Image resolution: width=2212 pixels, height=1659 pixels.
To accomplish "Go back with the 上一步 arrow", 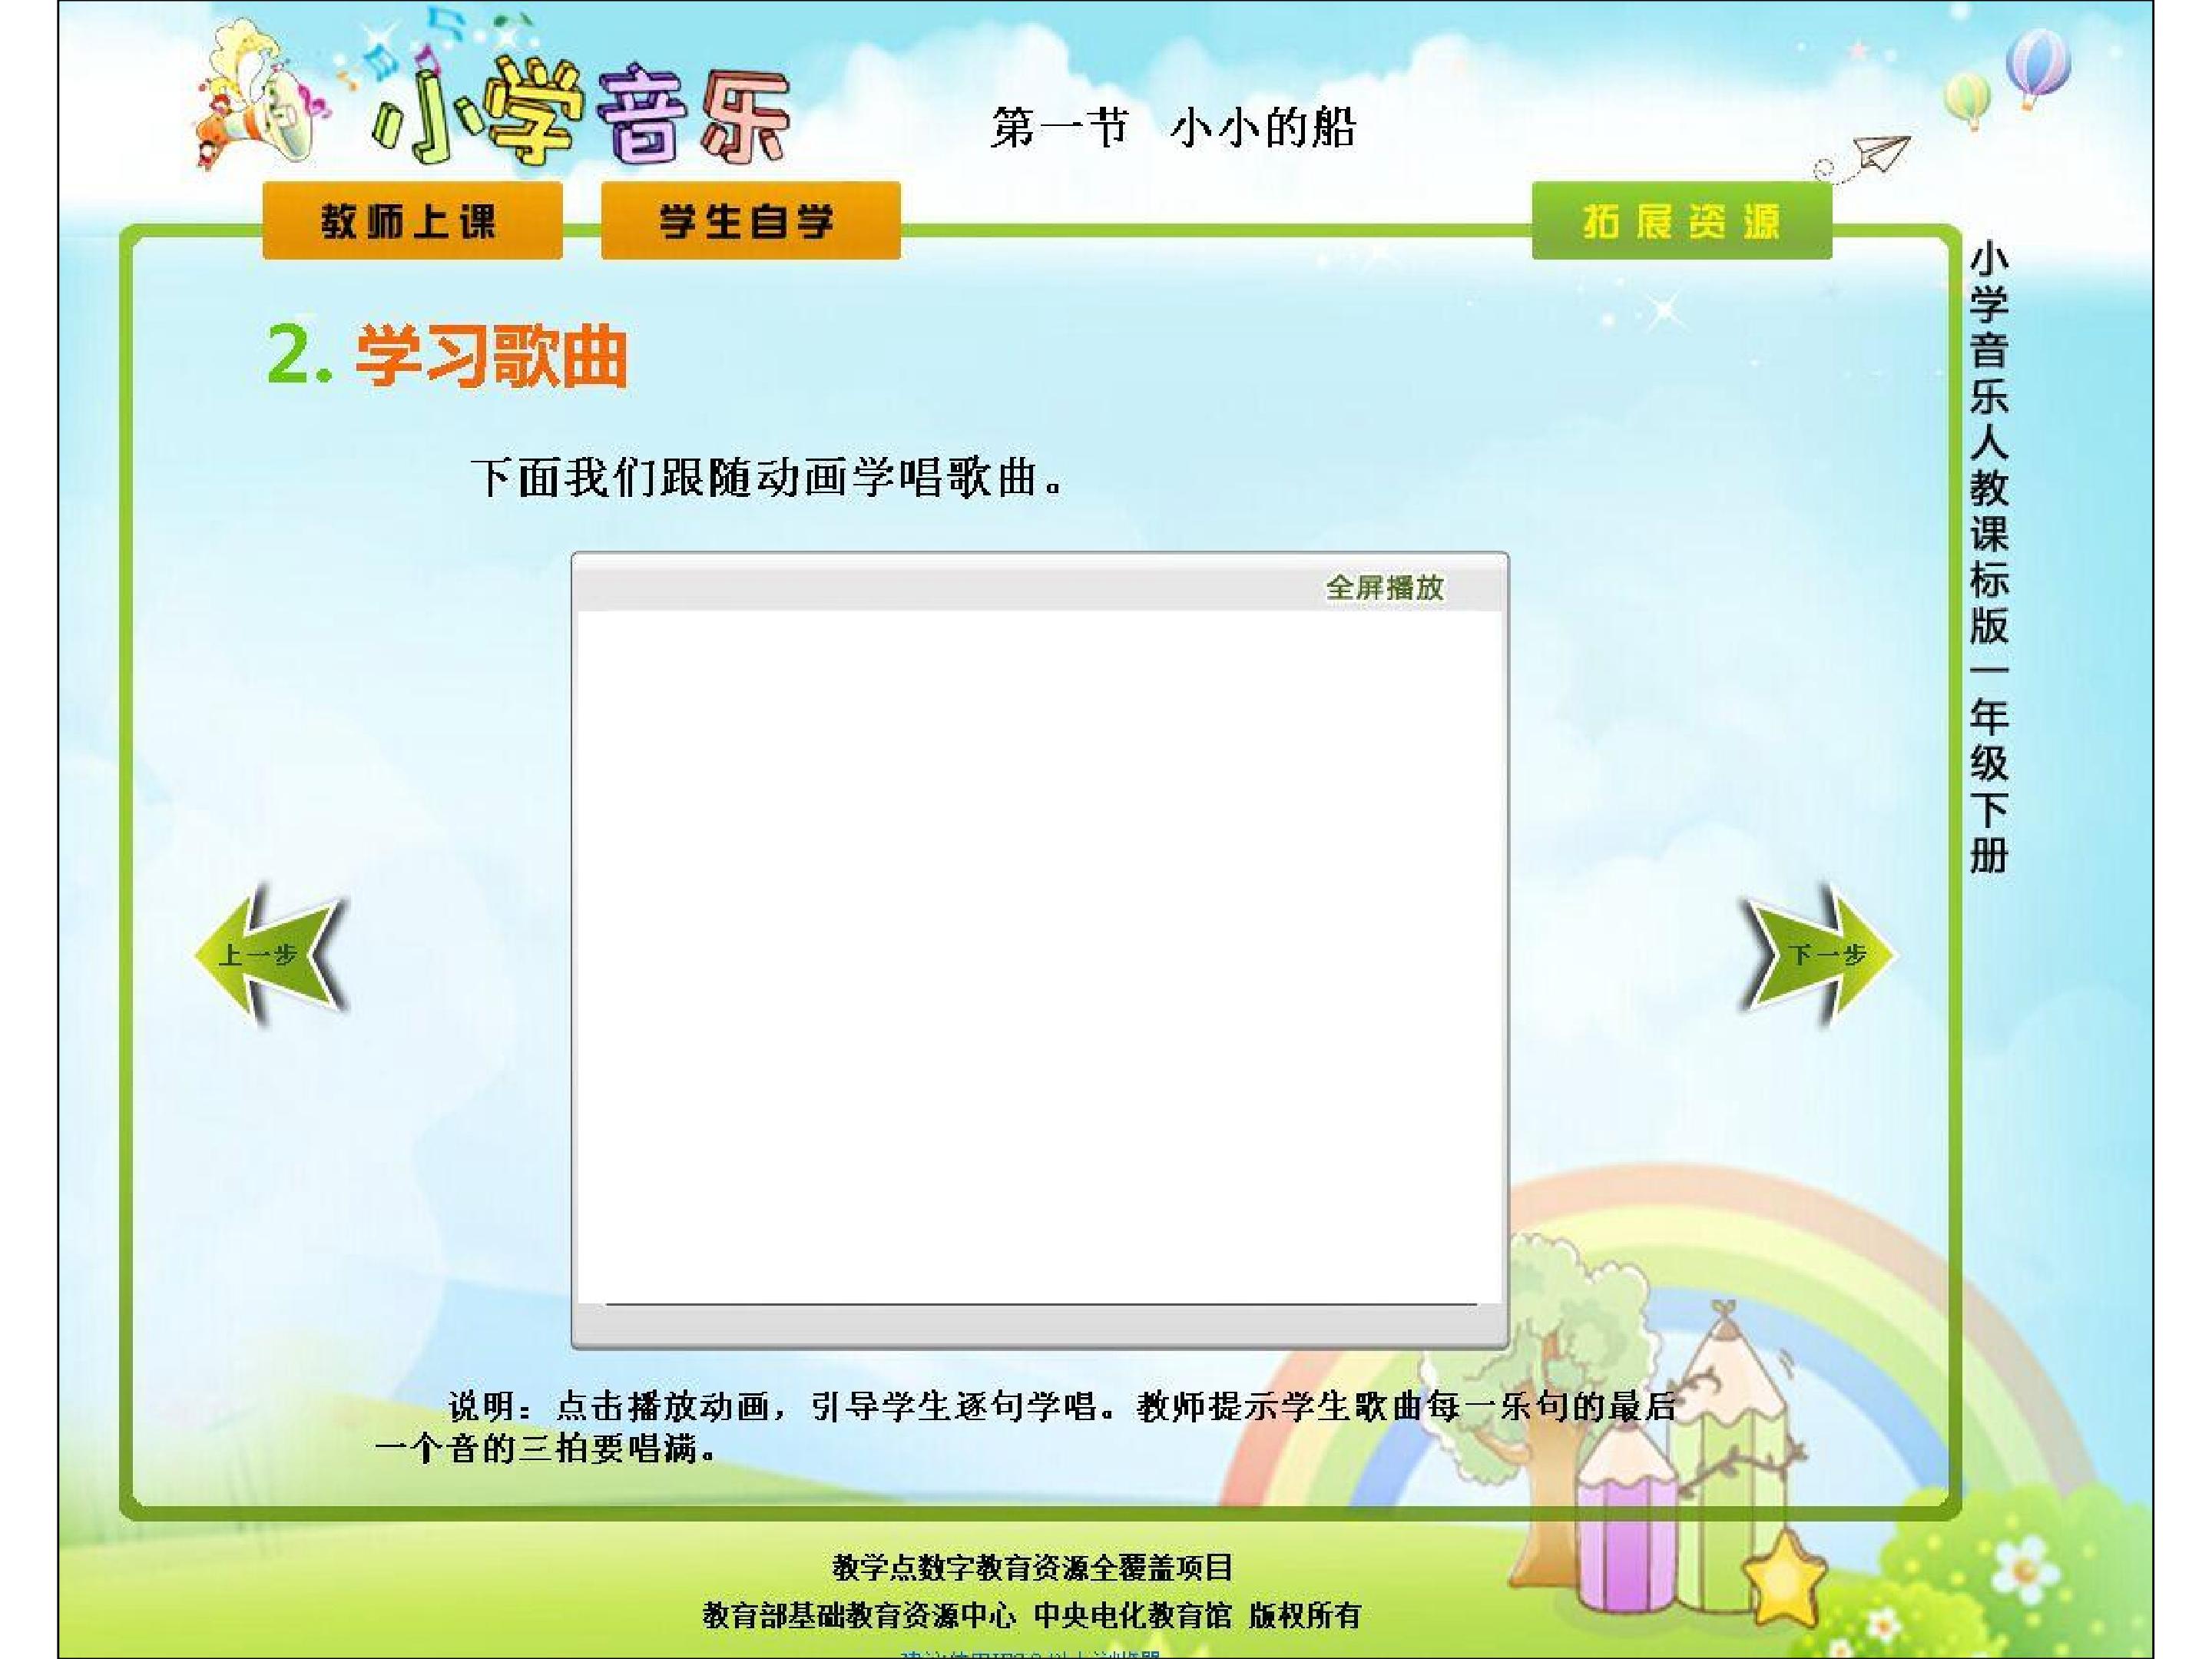I will click(x=271, y=955).
